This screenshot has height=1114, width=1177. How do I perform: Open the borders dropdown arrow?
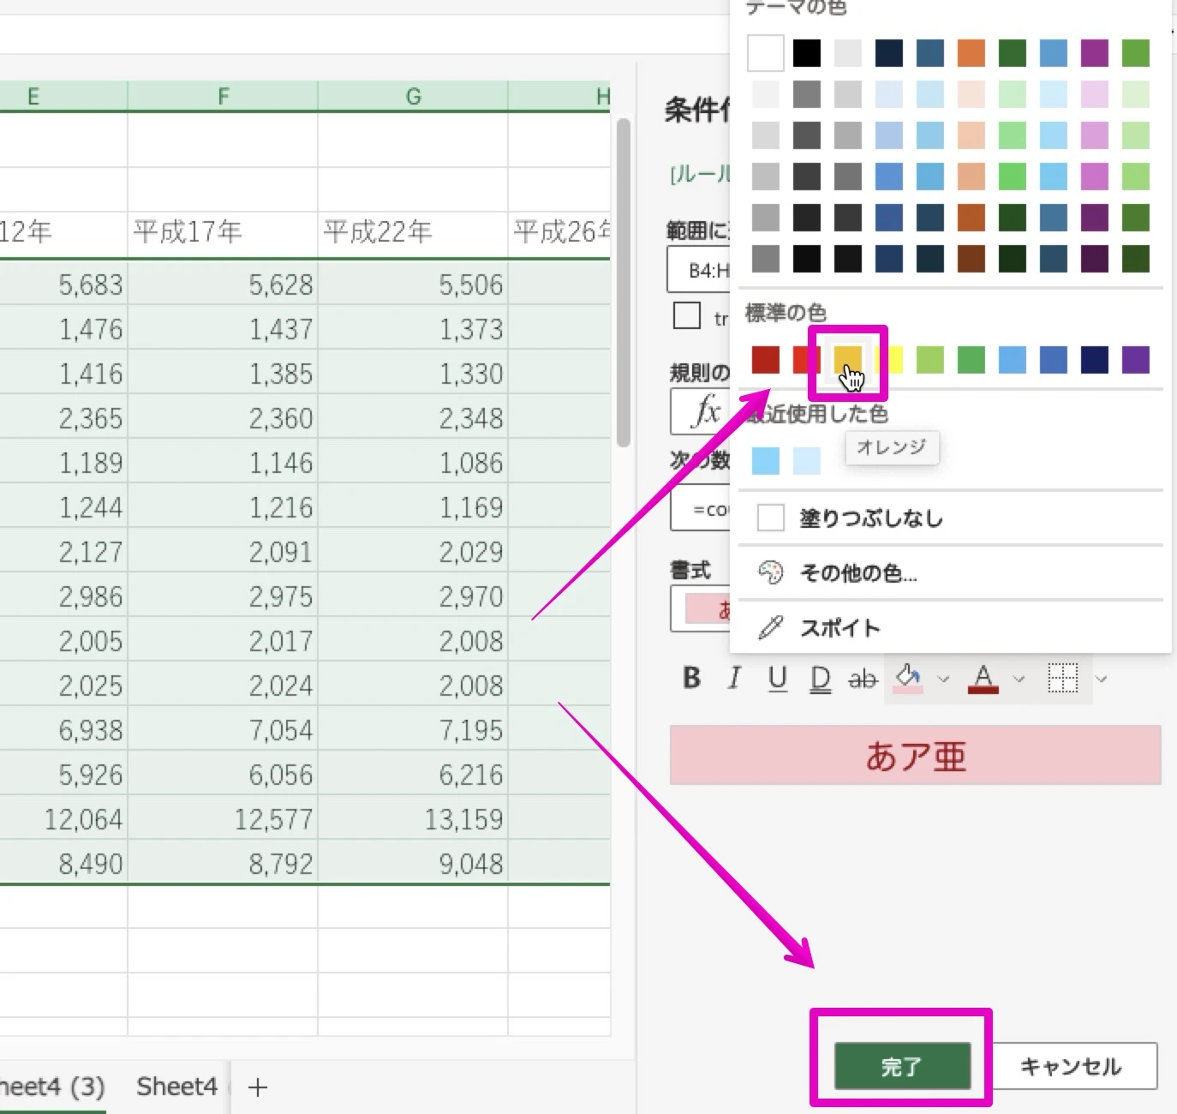[1102, 679]
